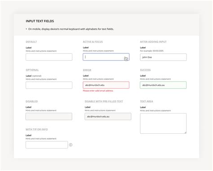Click the INPUT TEXT FIELDS heading
The image size is (213, 171).
40,21
